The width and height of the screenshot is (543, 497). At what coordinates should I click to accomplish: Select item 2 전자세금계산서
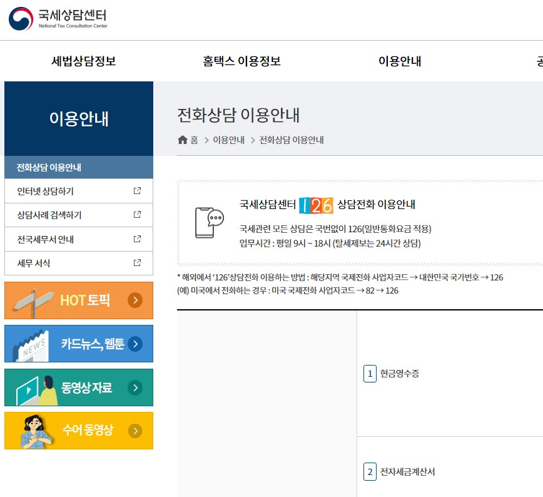tap(399, 472)
